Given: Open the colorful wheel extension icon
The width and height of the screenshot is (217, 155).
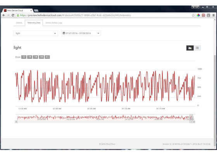Looking at the screenshot, I should coord(198,15).
